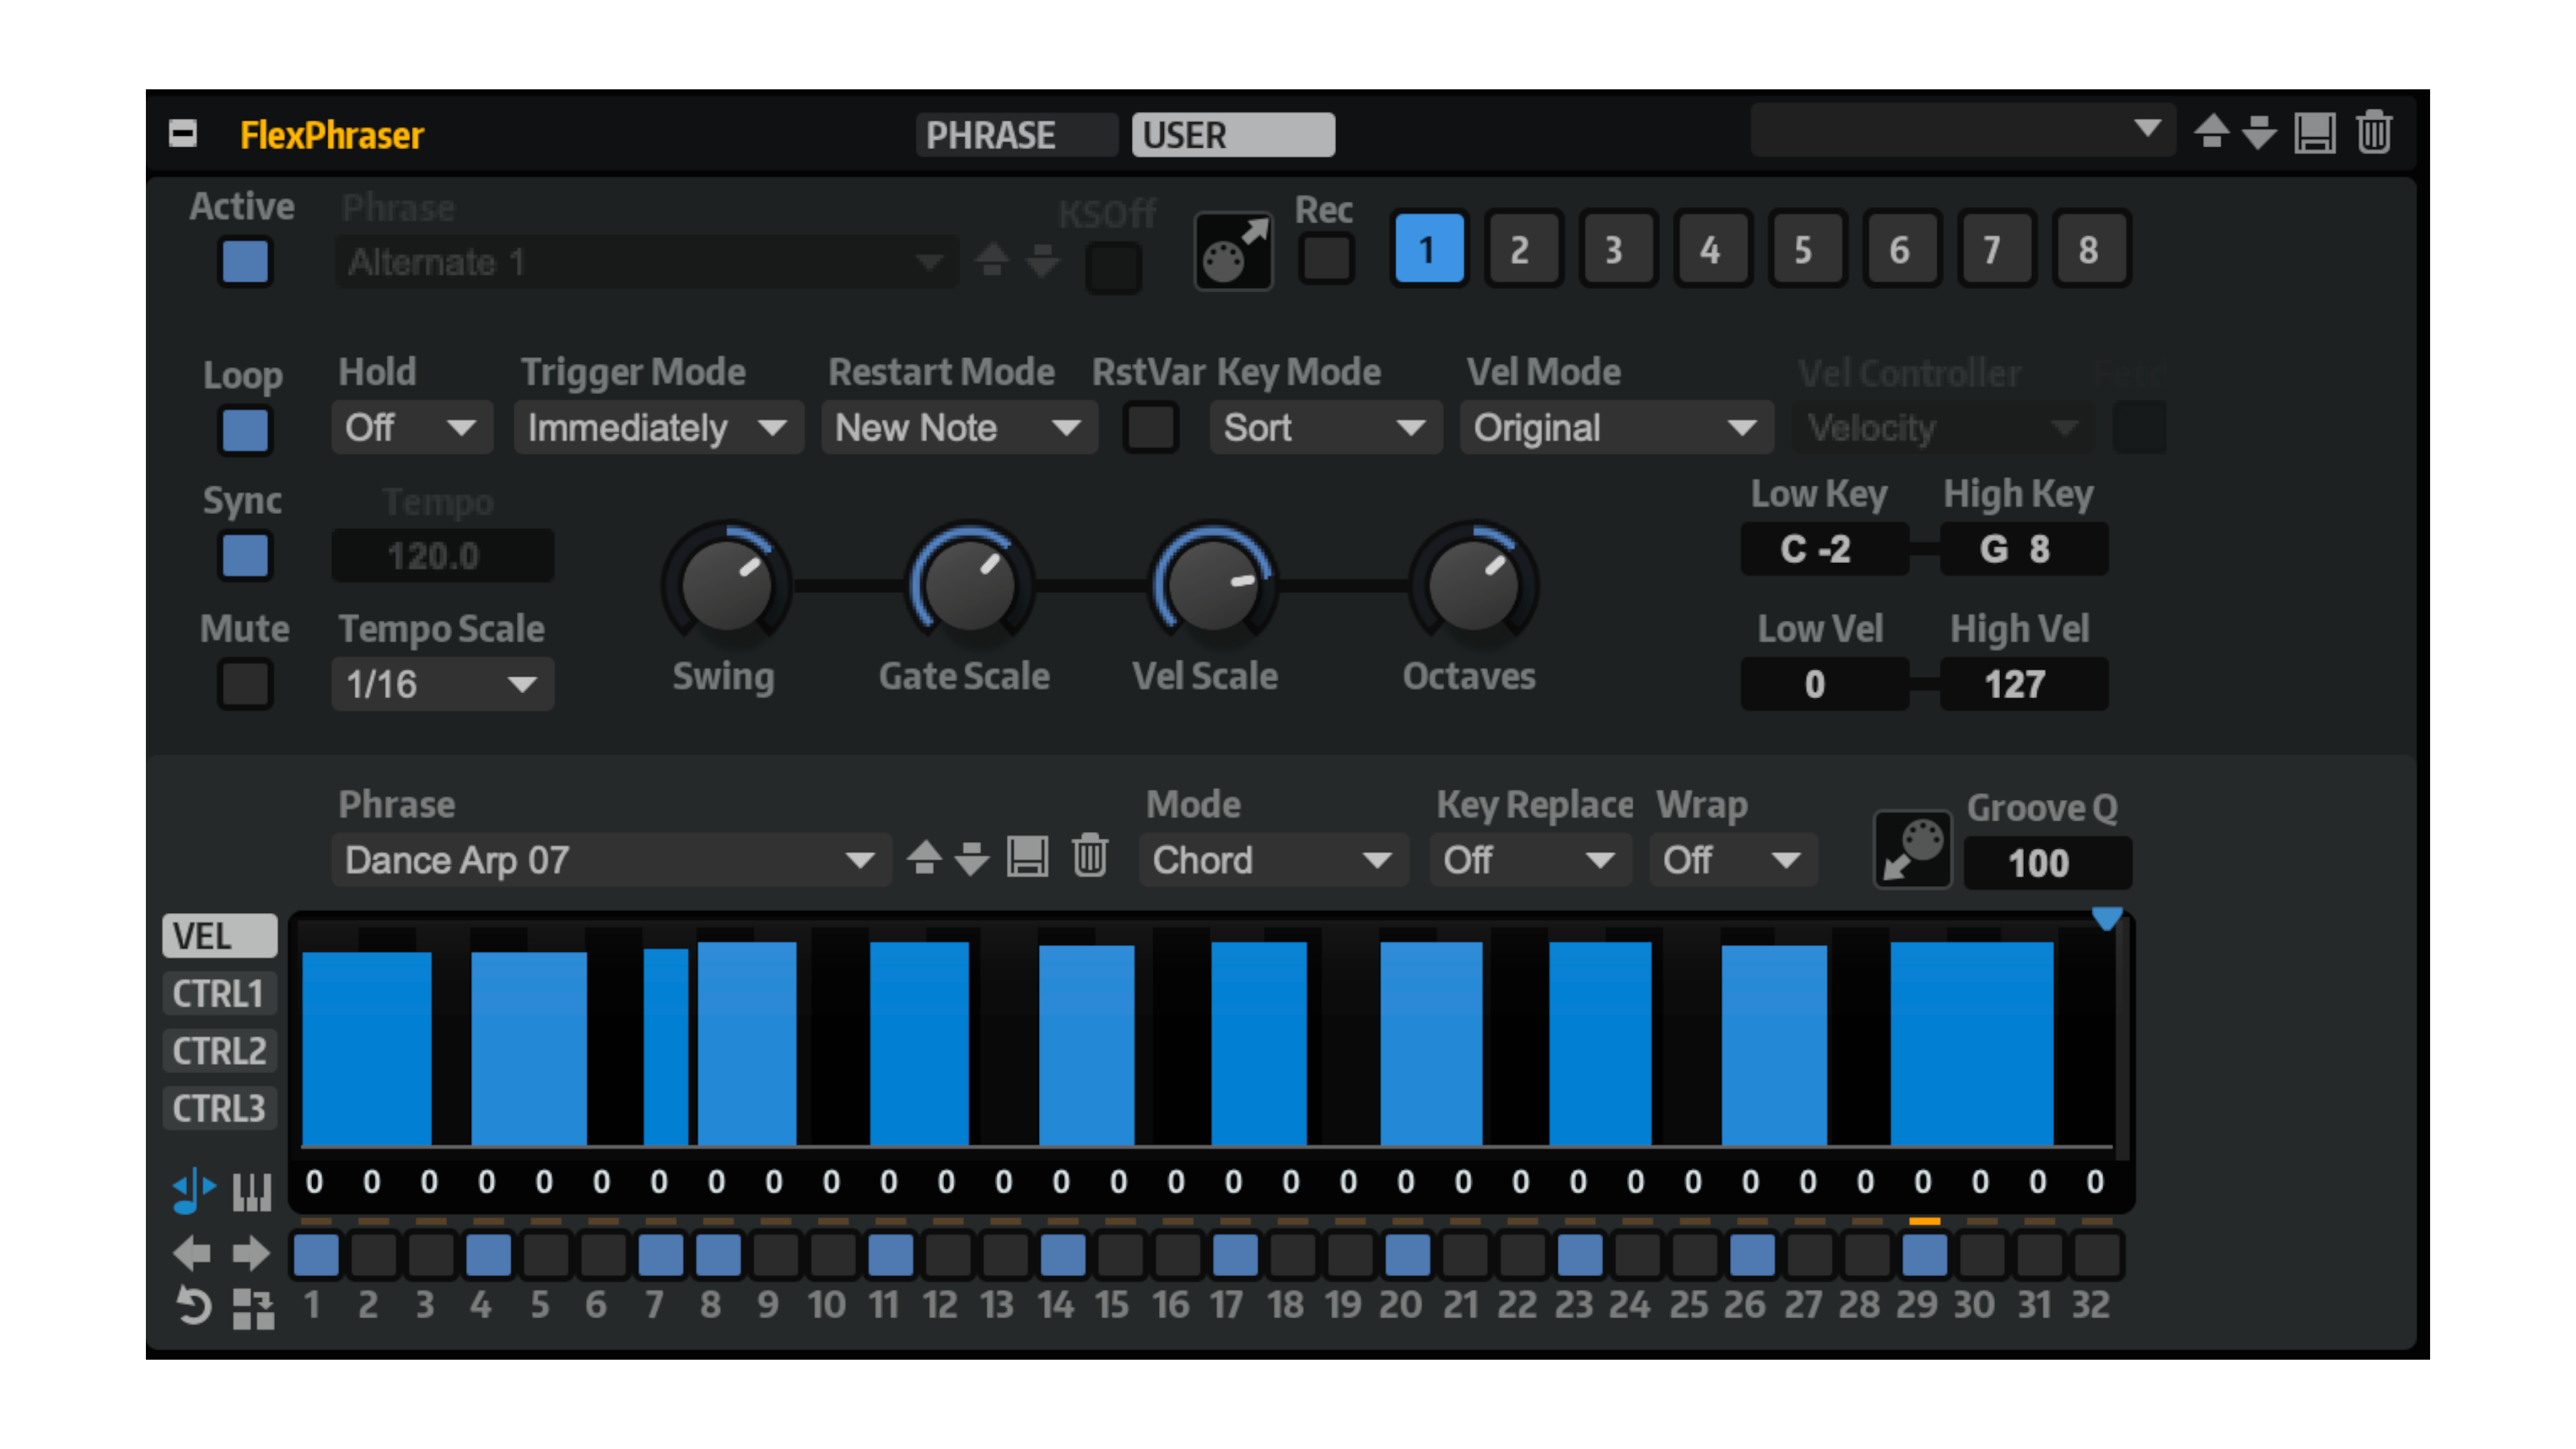Image resolution: width=2576 pixels, height=1449 pixels.
Task: Reverse the phrase with circular arrow icon
Action: [x=193, y=1307]
